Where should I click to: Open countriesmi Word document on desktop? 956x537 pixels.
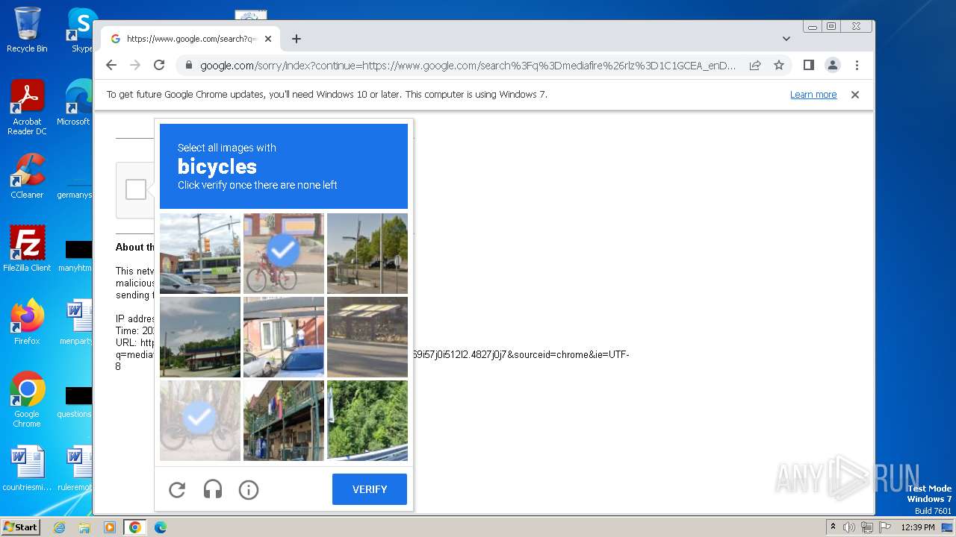point(27,468)
